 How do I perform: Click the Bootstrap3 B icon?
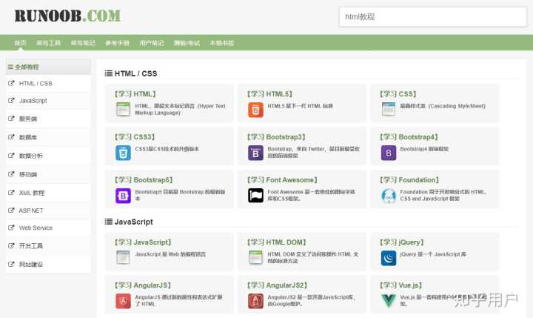255,153
